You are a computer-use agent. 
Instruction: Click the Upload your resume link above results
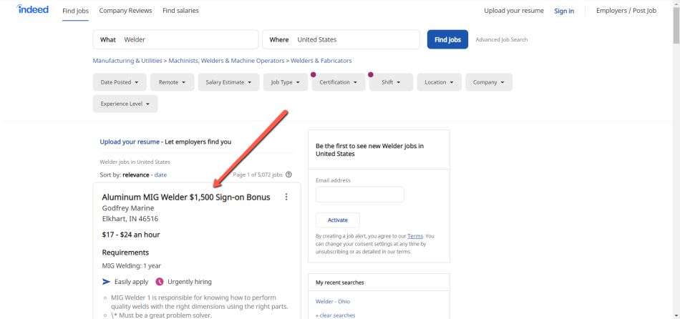[x=130, y=142]
